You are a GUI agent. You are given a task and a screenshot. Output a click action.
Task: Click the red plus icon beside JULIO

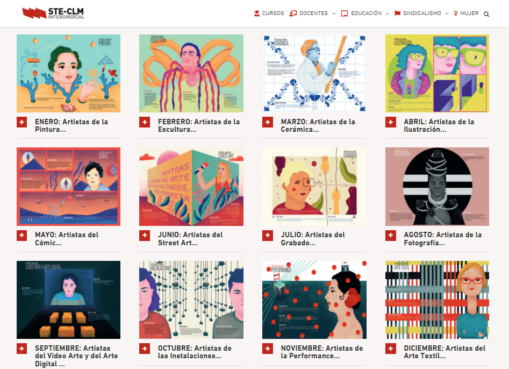(x=268, y=236)
